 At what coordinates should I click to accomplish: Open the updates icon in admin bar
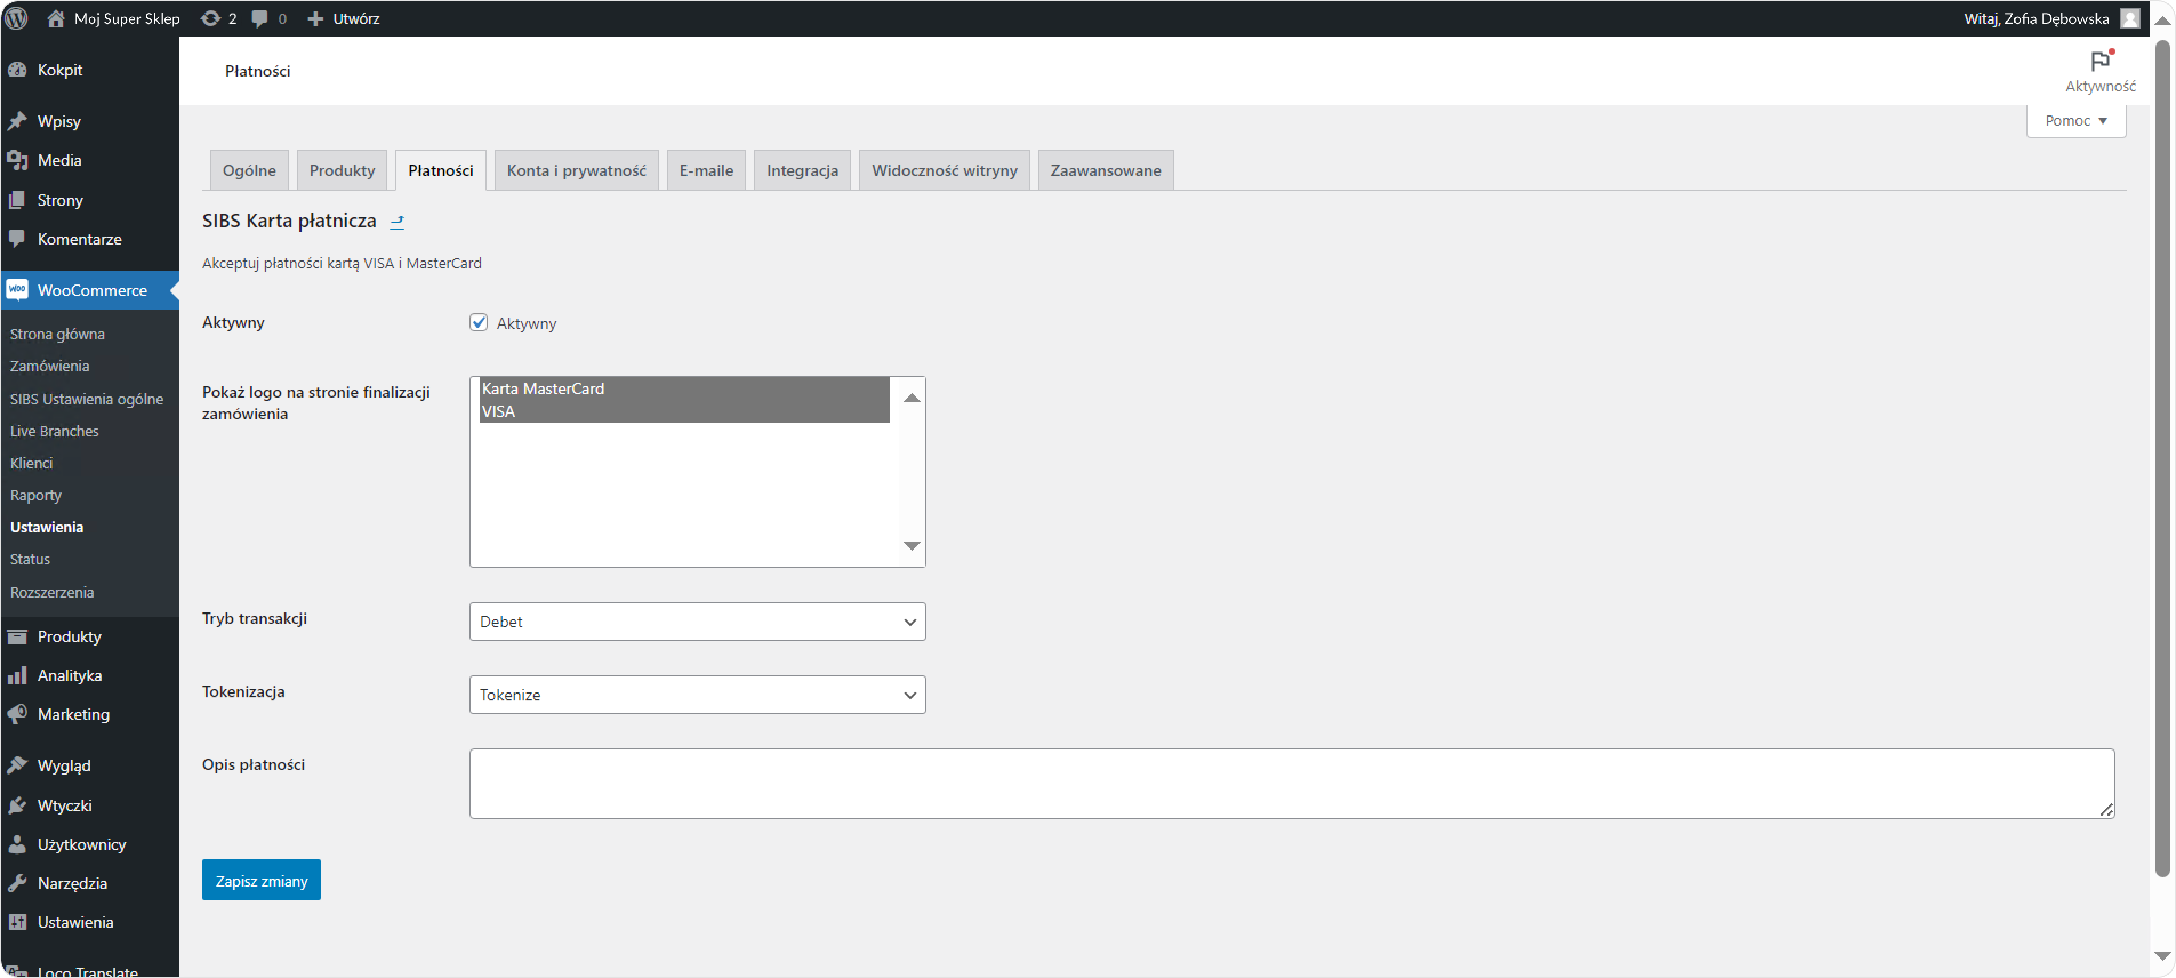point(210,18)
